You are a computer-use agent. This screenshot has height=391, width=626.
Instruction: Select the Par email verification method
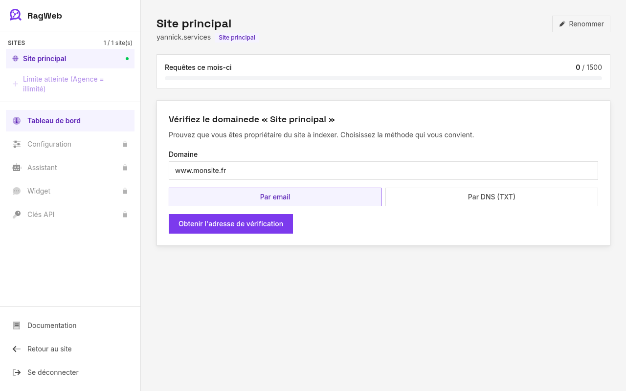(275, 197)
